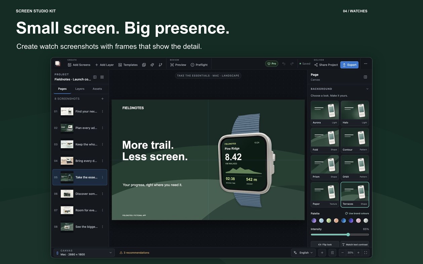
Task: Open the 3 recommendations warning
Action: click(134, 253)
